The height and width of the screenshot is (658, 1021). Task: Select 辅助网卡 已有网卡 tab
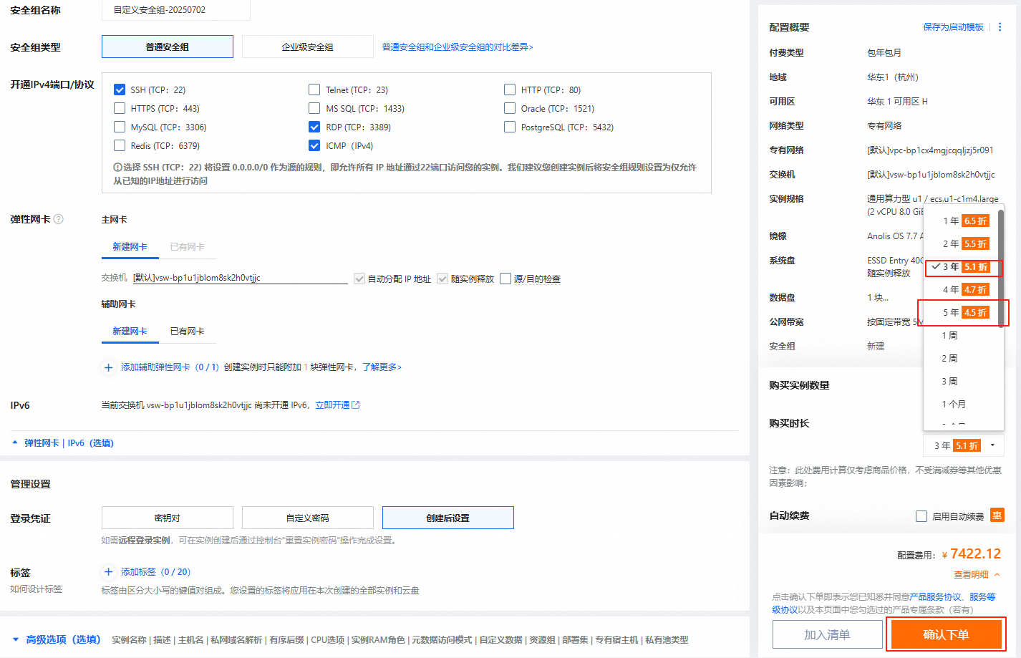187,332
